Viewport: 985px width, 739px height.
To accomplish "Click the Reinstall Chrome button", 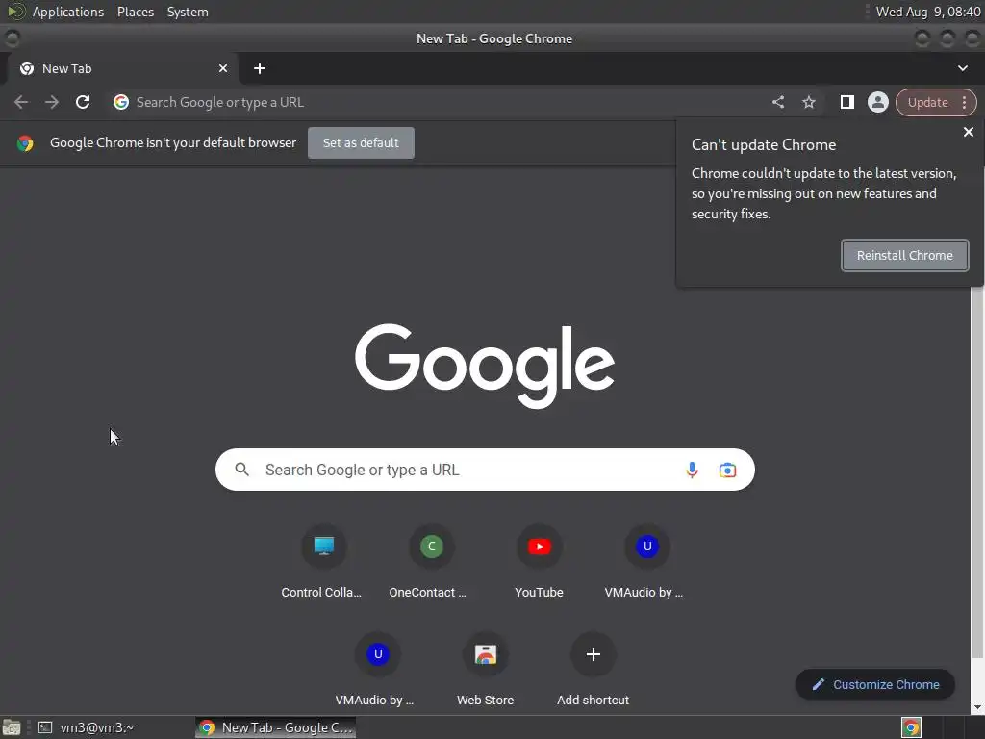I will (x=904, y=255).
